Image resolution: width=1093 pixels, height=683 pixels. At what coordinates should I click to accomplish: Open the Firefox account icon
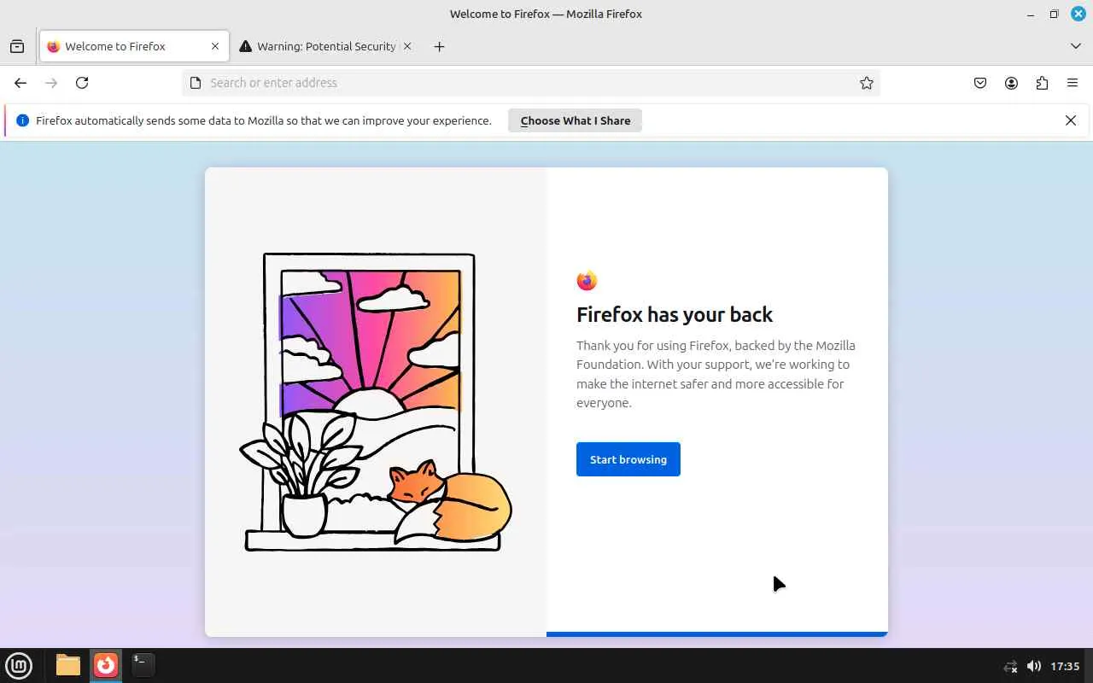click(1011, 83)
